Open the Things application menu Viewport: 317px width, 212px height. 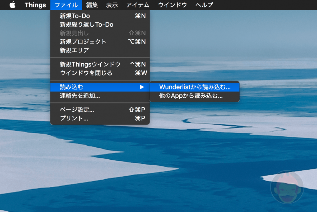coord(35,5)
